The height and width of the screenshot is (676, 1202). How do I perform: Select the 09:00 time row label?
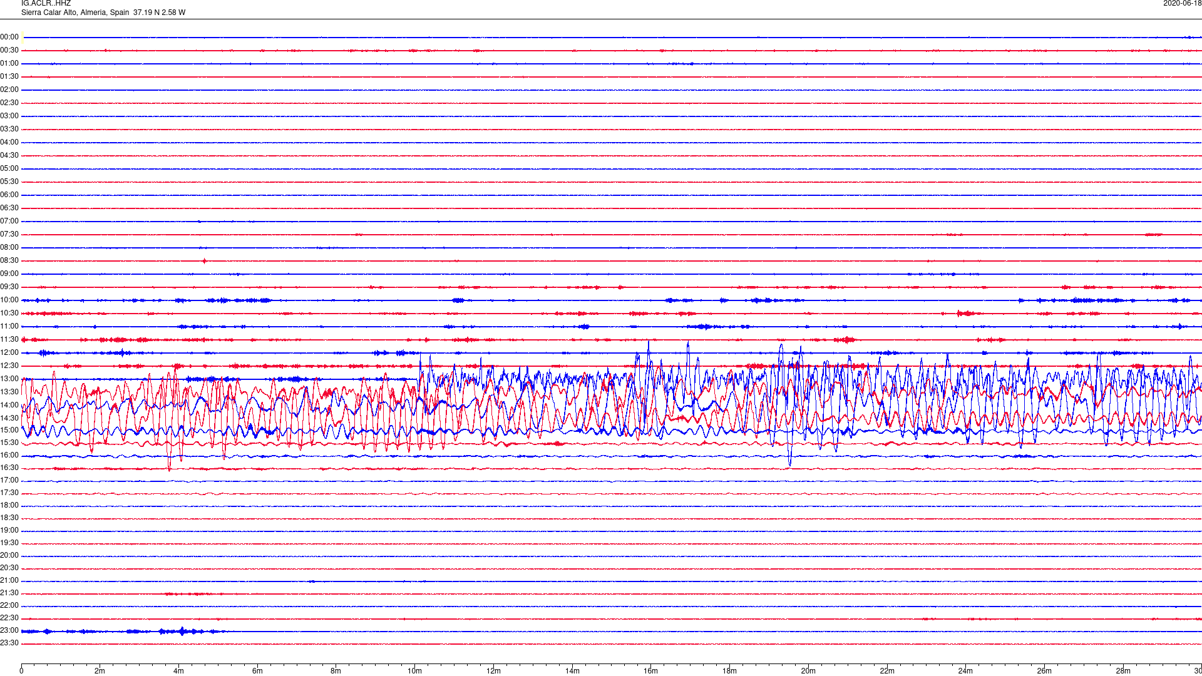click(9, 274)
